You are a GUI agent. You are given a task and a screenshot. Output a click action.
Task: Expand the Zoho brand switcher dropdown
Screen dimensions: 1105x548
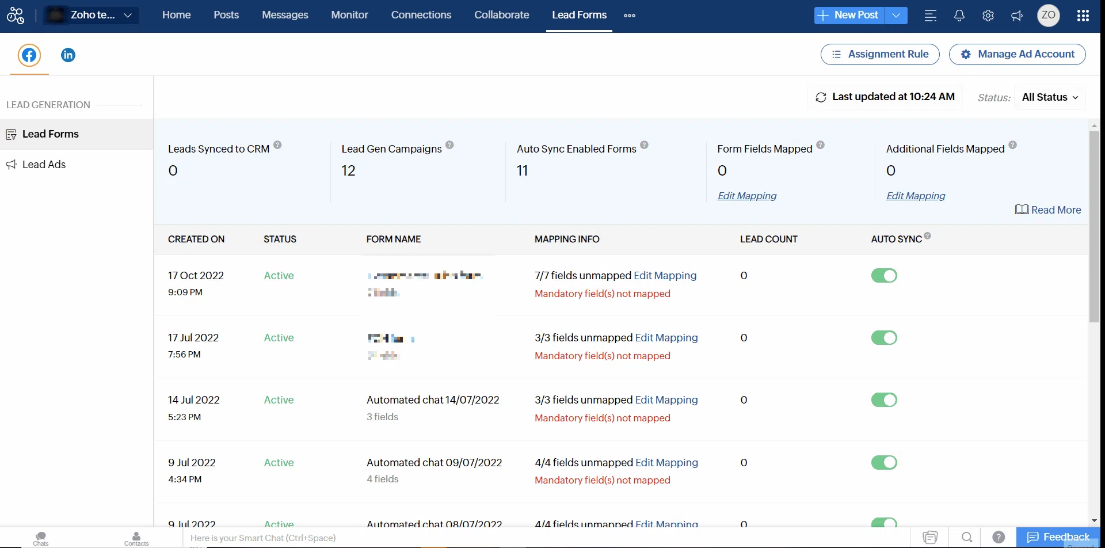pyautogui.click(x=128, y=16)
